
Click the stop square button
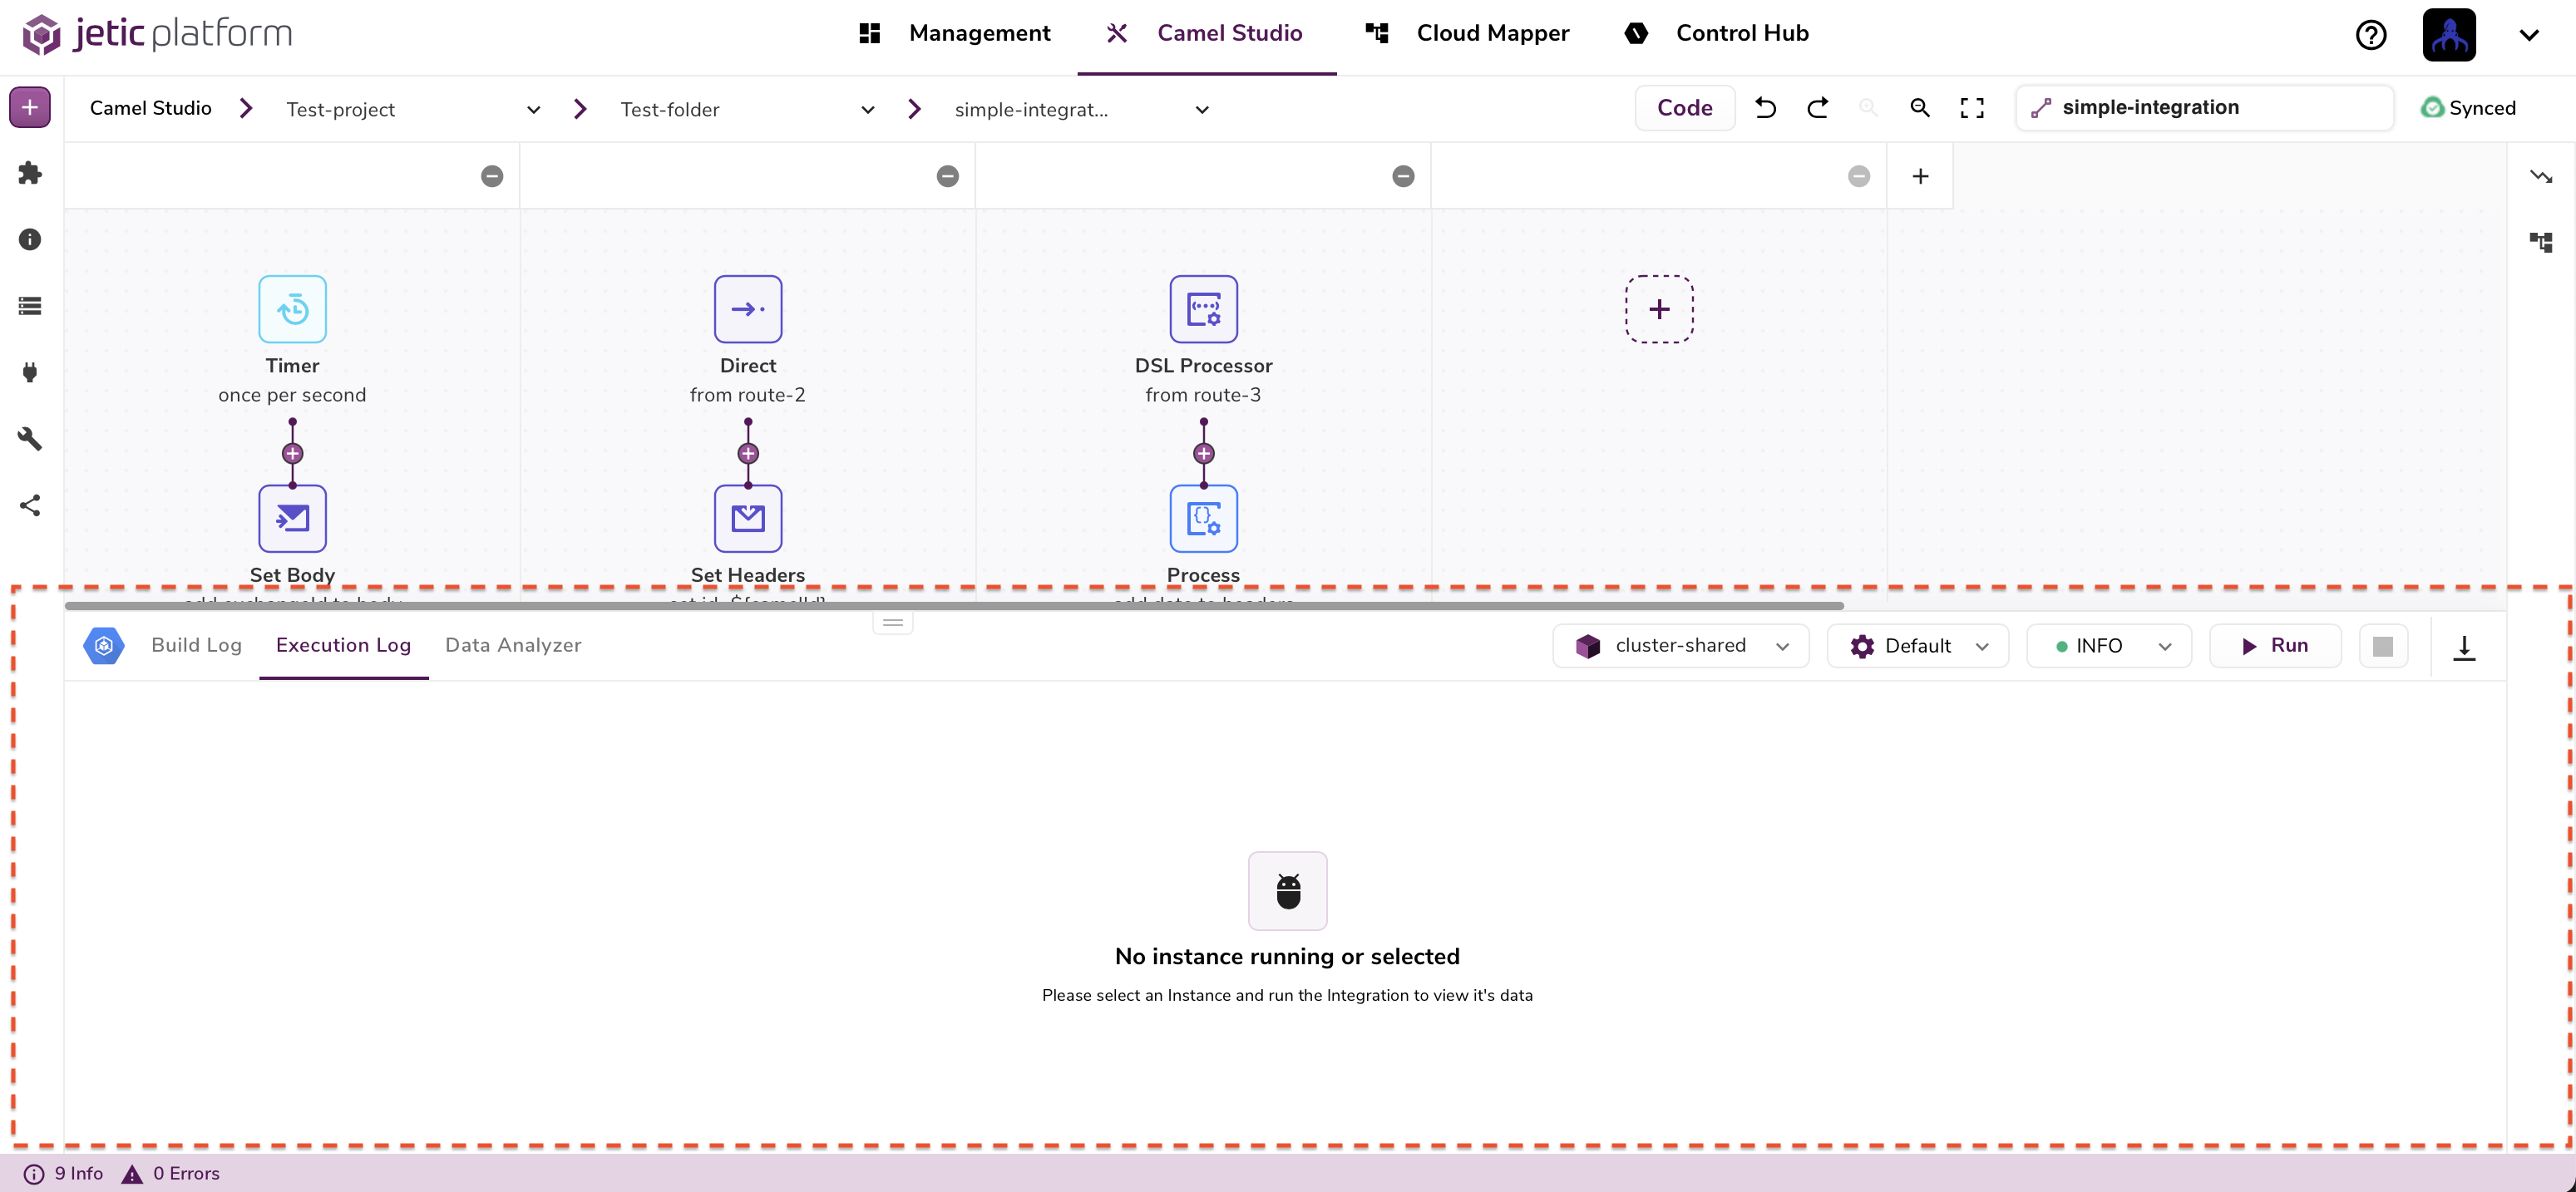tap(2383, 646)
